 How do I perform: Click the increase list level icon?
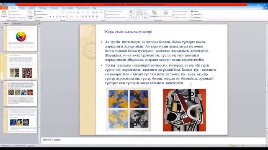[x=97, y=12]
